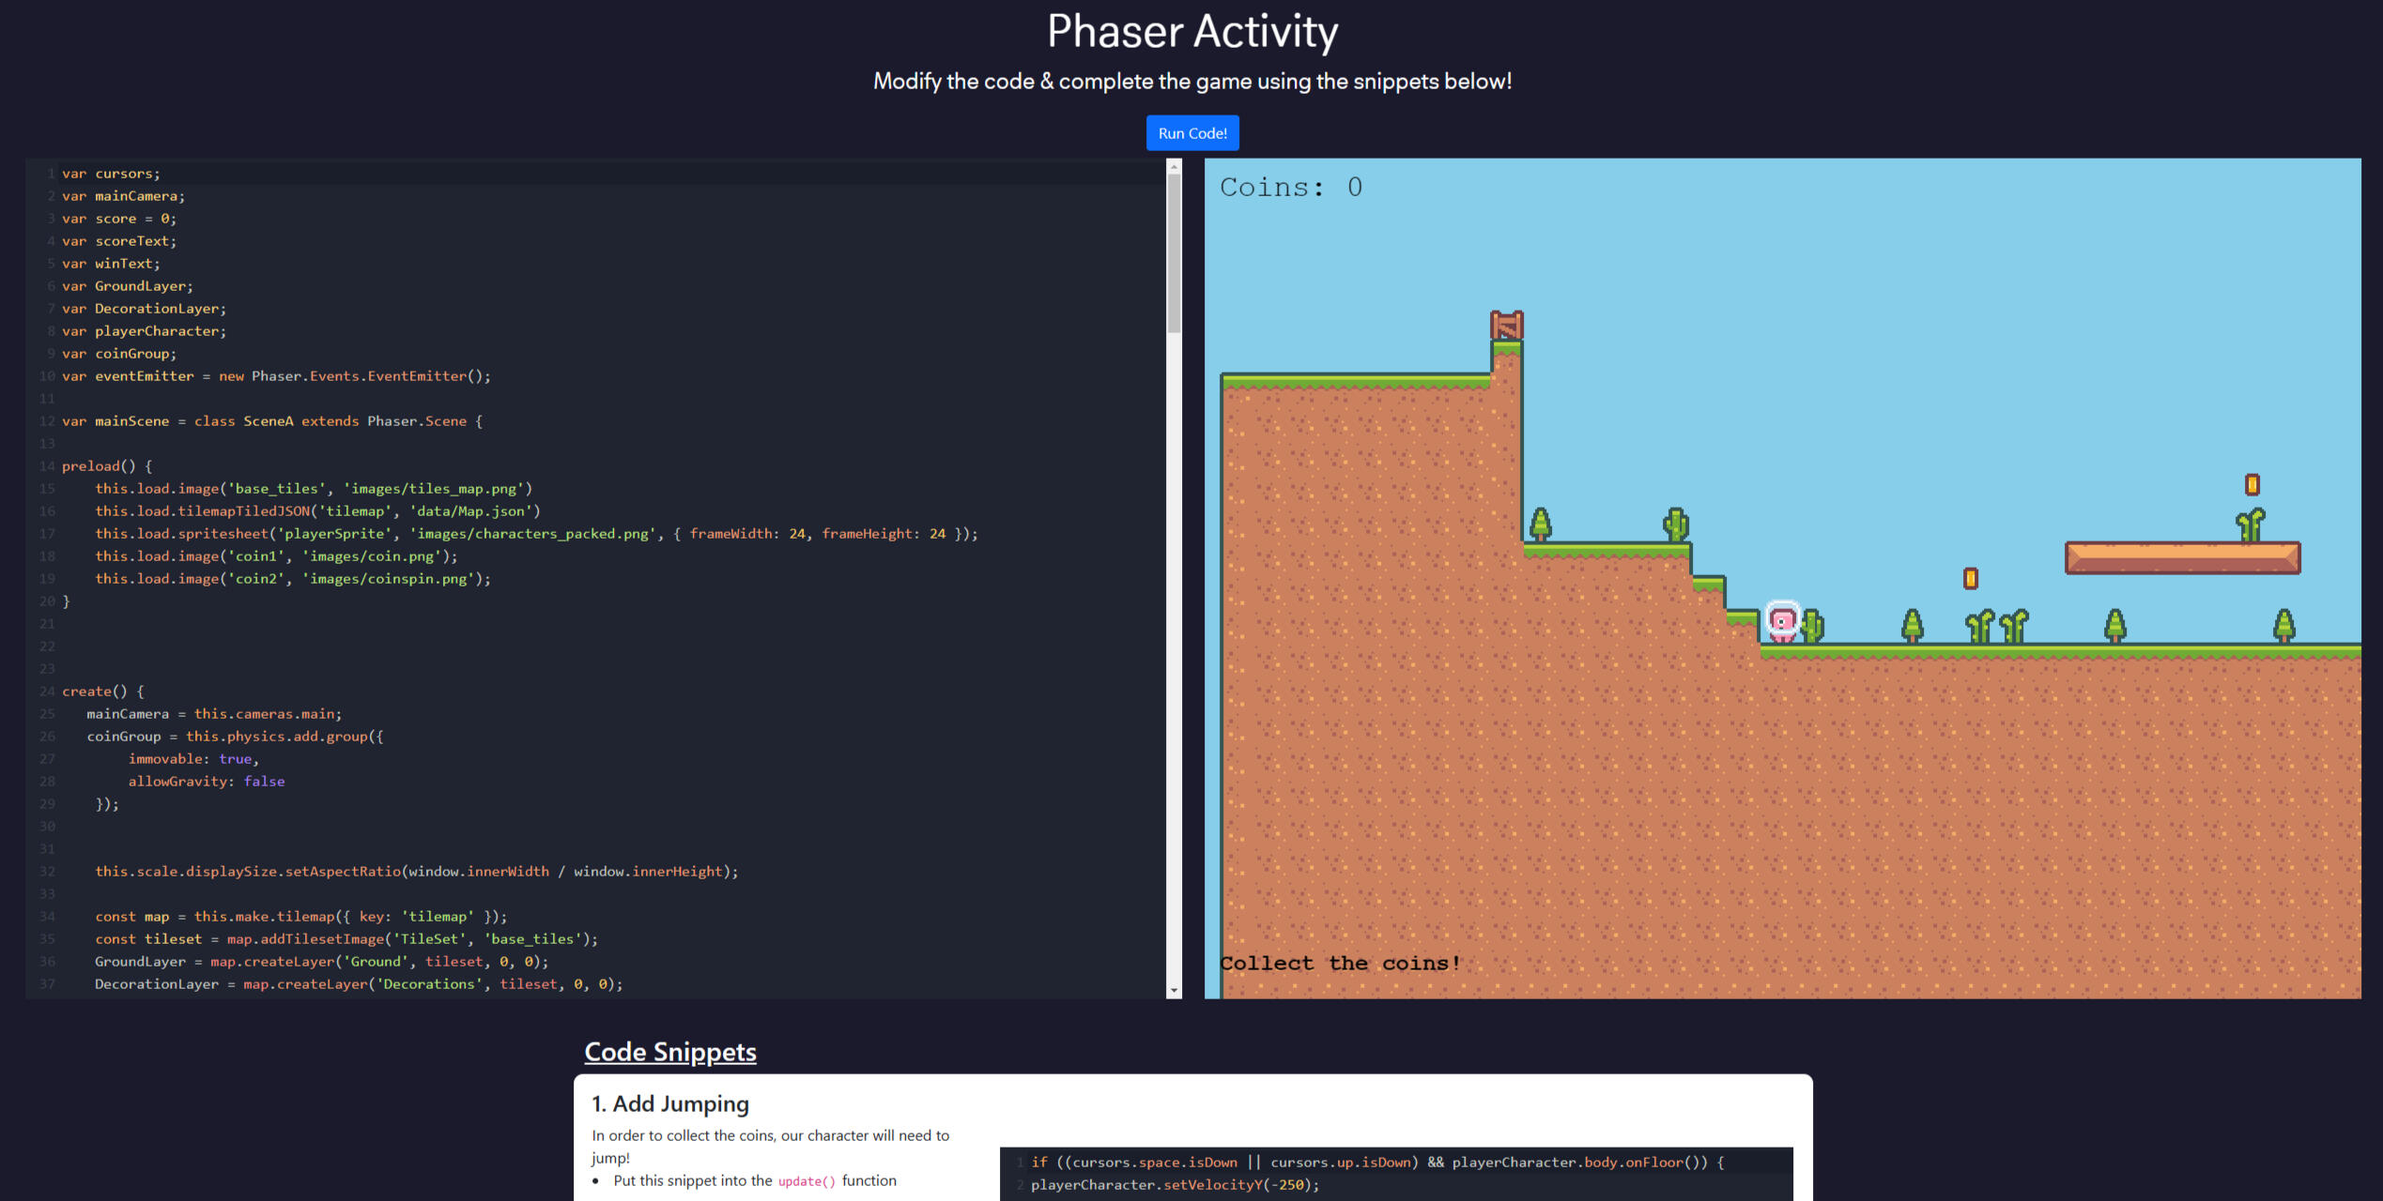Image resolution: width=2383 pixels, height=1201 pixels.
Task: Place cursor on 'var cursors;' line
Action: (111, 174)
